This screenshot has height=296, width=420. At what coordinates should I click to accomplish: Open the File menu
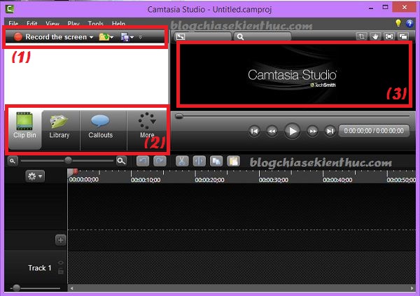(x=13, y=24)
